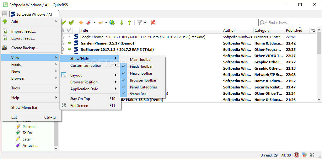Star the news with the orange star toolbar icon
Viewport: 322px width, 159px height.
81,22
